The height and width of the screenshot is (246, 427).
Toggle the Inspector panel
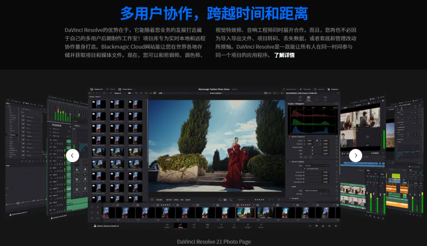click(x=333, y=89)
